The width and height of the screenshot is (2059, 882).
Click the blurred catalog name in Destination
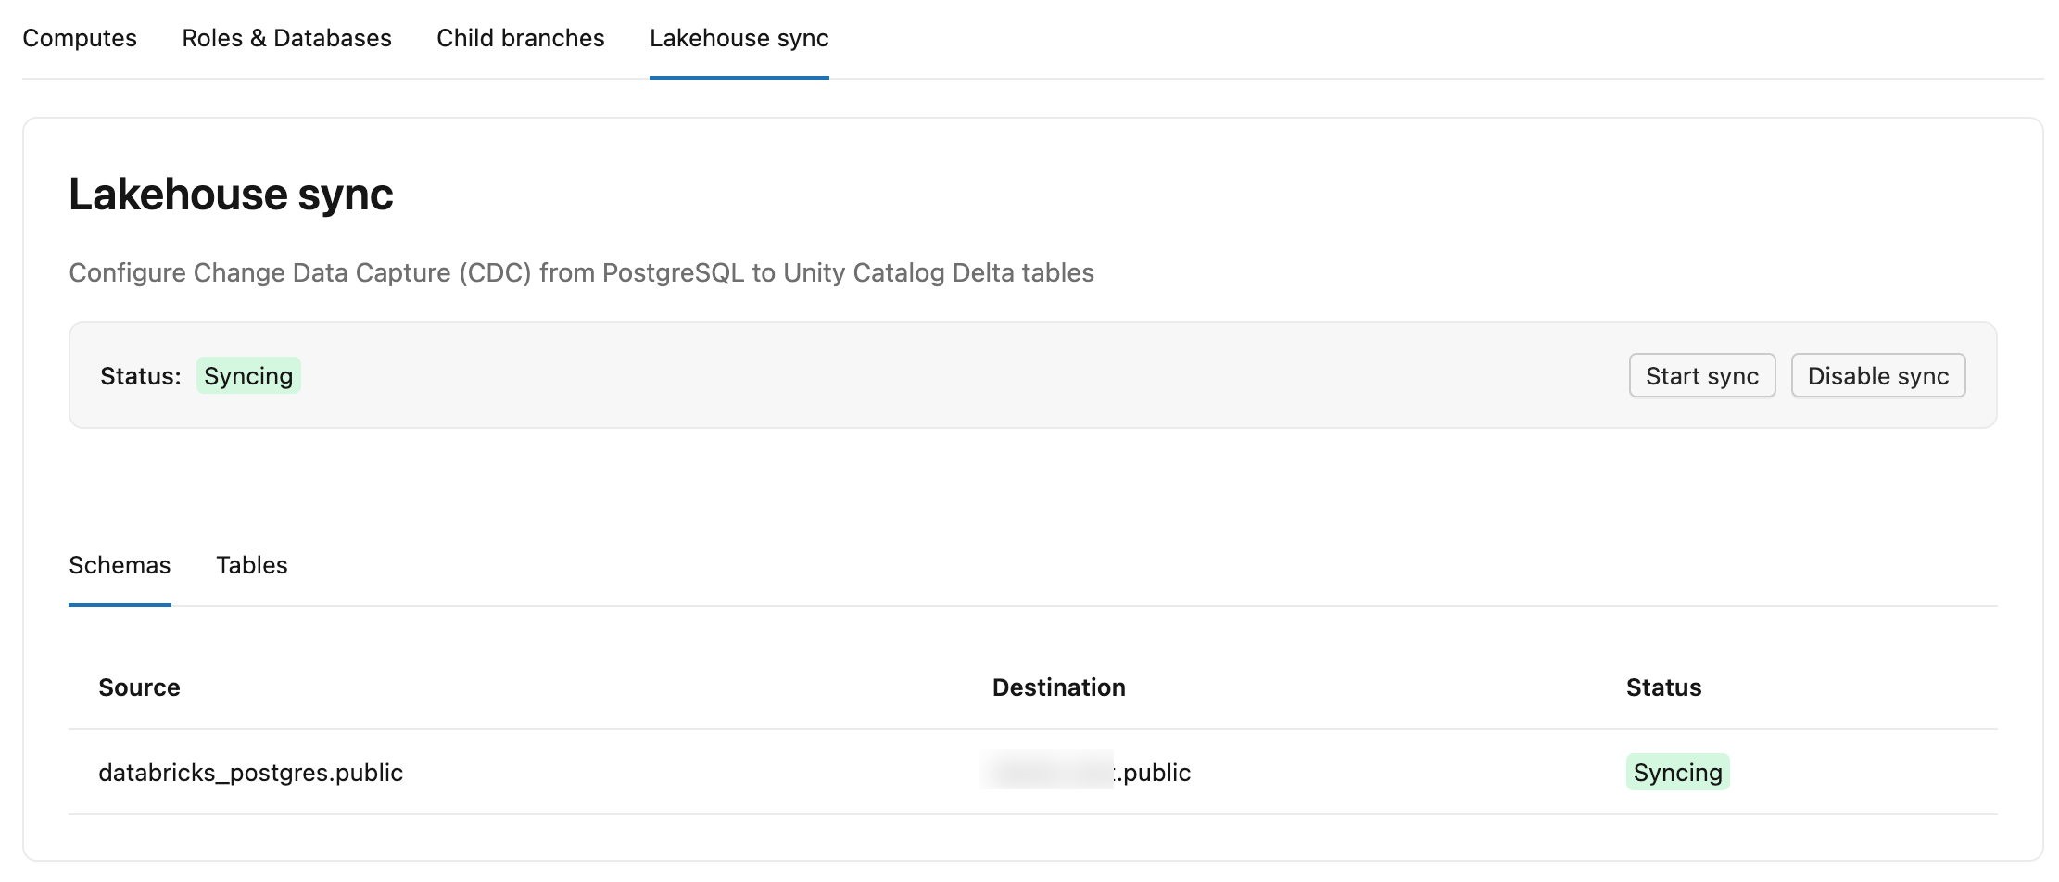[x=1047, y=771]
